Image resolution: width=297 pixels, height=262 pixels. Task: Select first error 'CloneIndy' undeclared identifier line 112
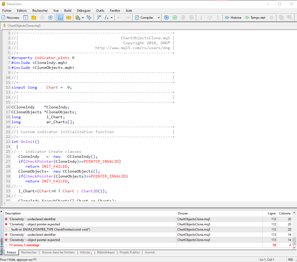point(148,219)
